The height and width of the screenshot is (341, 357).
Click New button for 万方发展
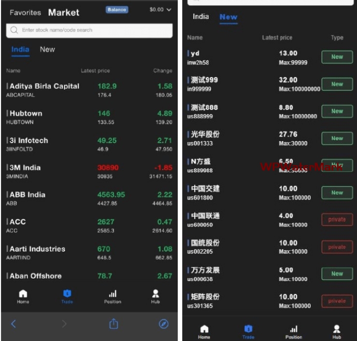[x=337, y=274]
